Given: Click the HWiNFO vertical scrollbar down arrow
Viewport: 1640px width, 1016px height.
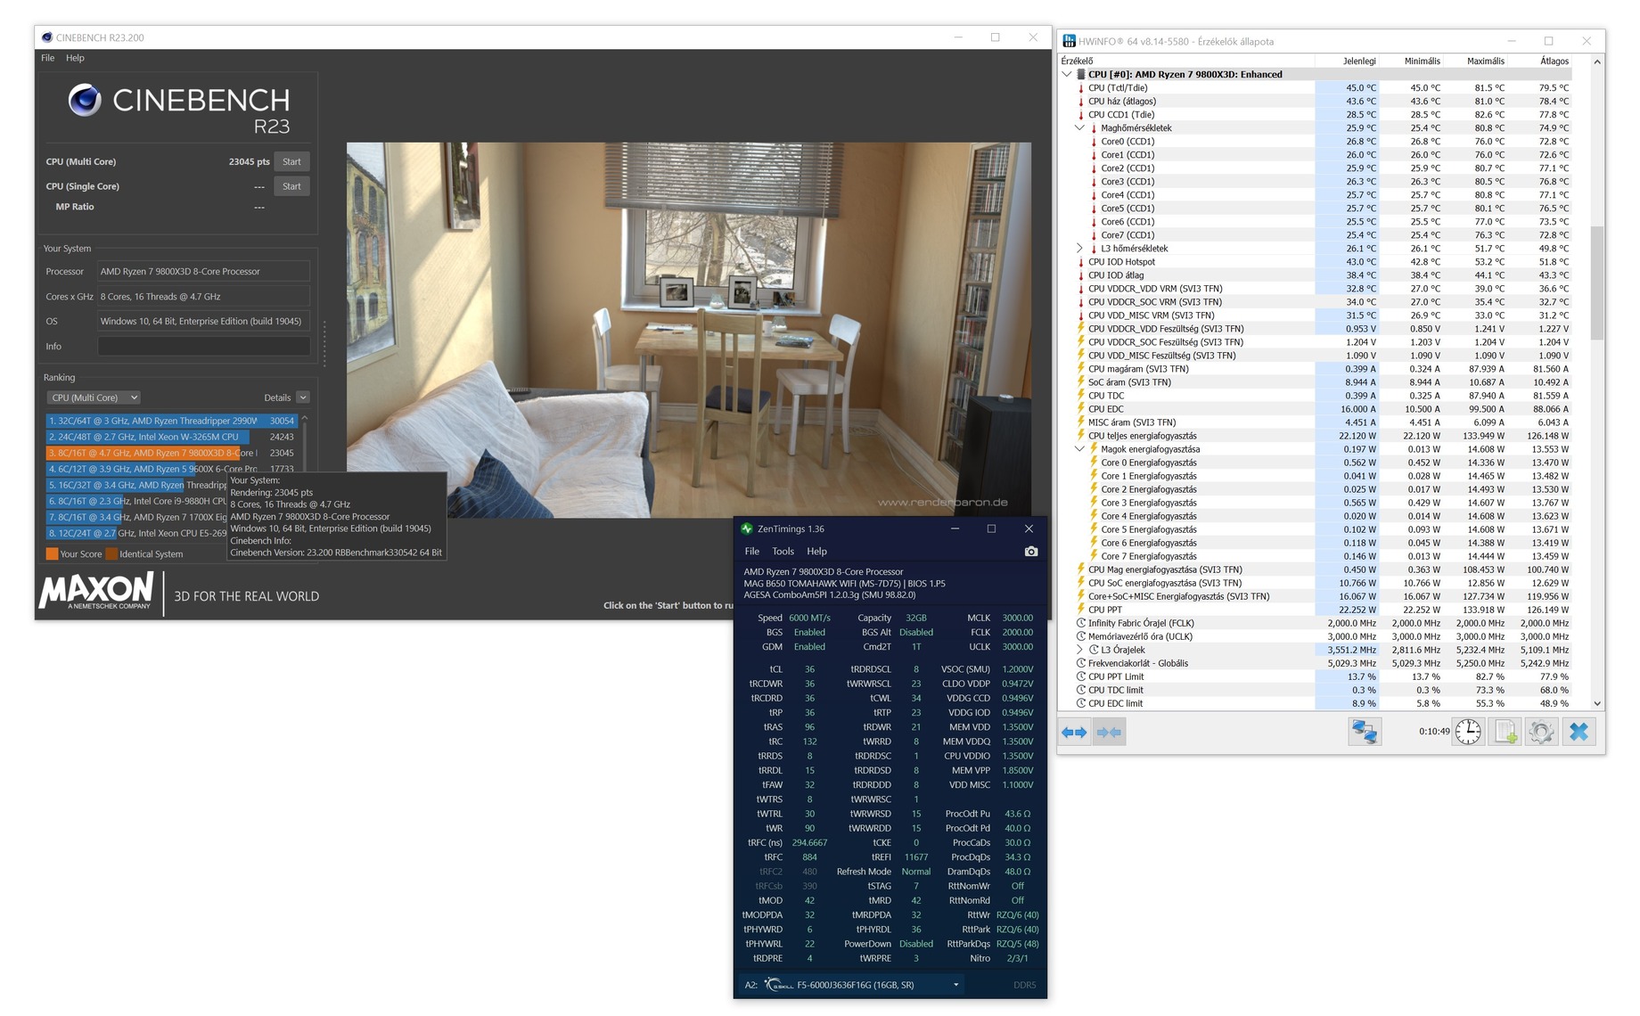Looking at the screenshot, I should pos(1596,703).
